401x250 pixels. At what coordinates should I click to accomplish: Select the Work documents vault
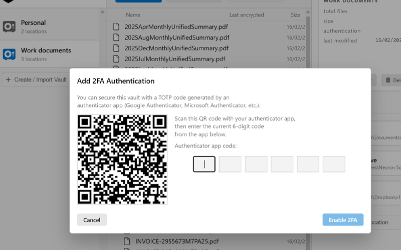tap(49, 54)
